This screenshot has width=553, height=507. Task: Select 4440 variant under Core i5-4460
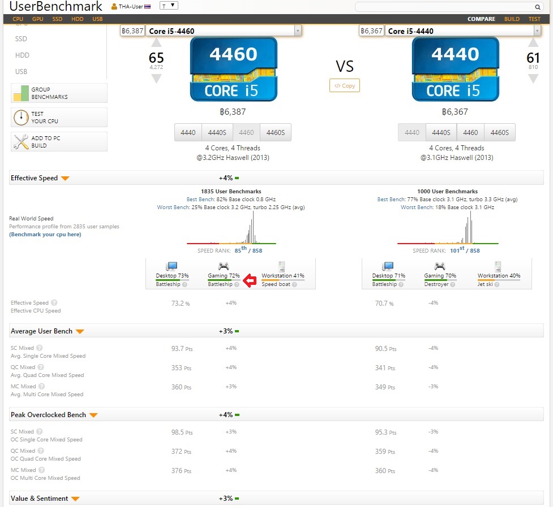point(188,132)
